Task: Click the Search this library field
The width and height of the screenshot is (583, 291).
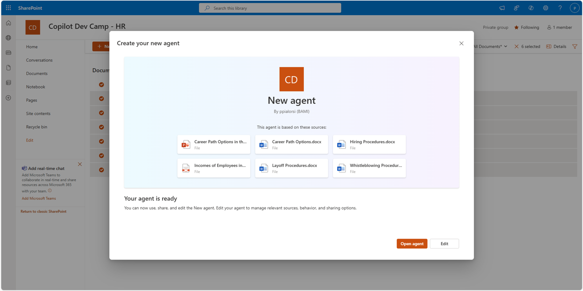Action: point(270,8)
